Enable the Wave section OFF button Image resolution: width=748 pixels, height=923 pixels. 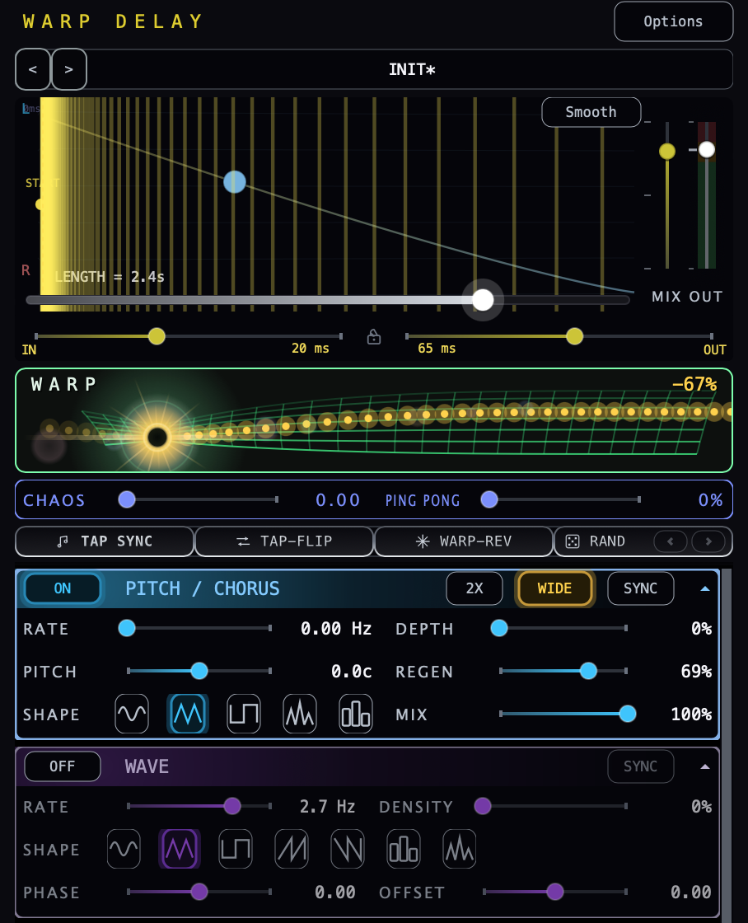coord(63,766)
